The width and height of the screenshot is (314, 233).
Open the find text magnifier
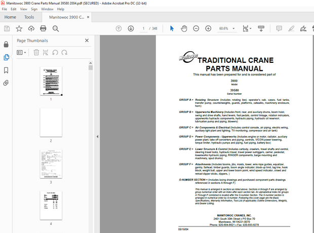point(56,29)
